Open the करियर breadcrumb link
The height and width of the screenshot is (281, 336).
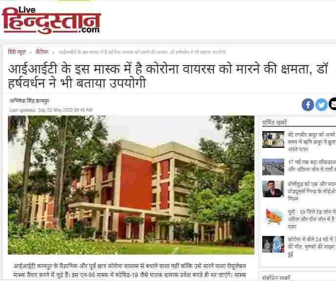[x=42, y=52]
